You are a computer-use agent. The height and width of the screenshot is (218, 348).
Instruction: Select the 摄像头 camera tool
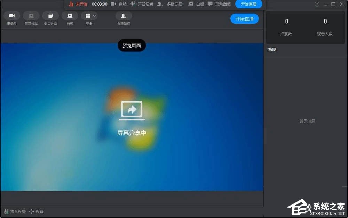pos(11,19)
